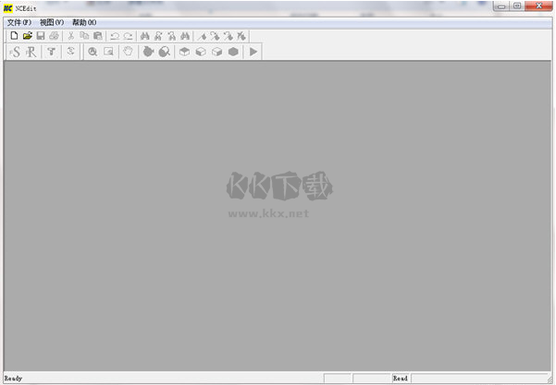
Task: Maximize the NCEdit window
Action: click(x=517, y=6)
